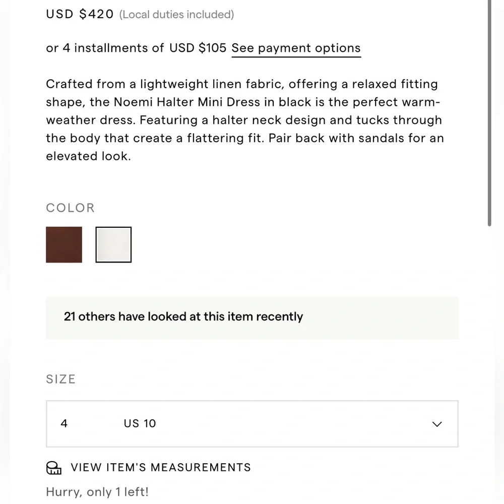Screen dimensions: 504x504
Task: Choose the white color swatch
Action: pos(113,244)
